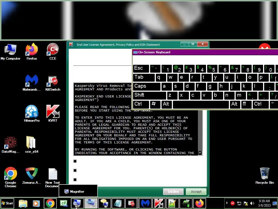Toggle the left Ctrl key on keyboard
Image resolution: width=278 pixels, height=209 pixels.
tap(141, 104)
